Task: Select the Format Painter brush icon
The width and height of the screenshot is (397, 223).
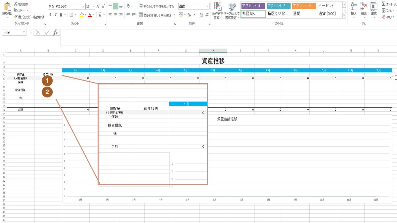Action: coord(16,17)
